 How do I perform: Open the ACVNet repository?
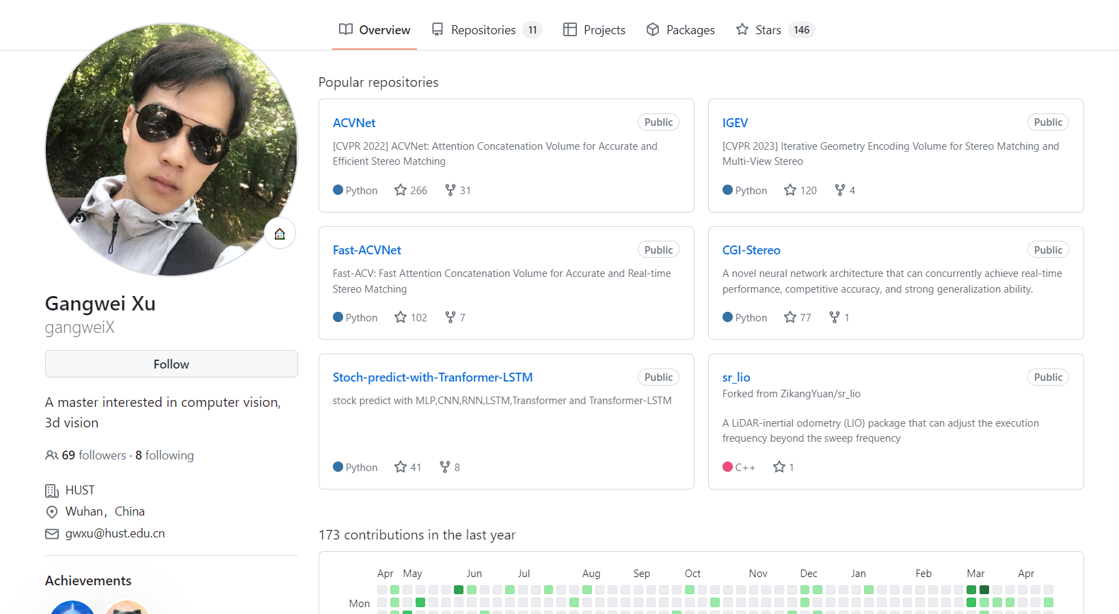coord(354,123)
